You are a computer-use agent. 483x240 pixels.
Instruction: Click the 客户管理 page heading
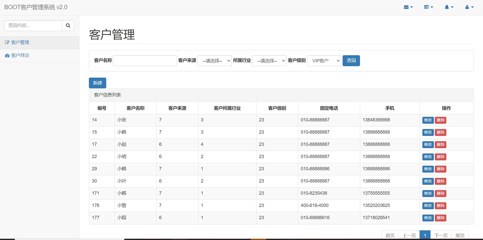[x=112, y=34]
